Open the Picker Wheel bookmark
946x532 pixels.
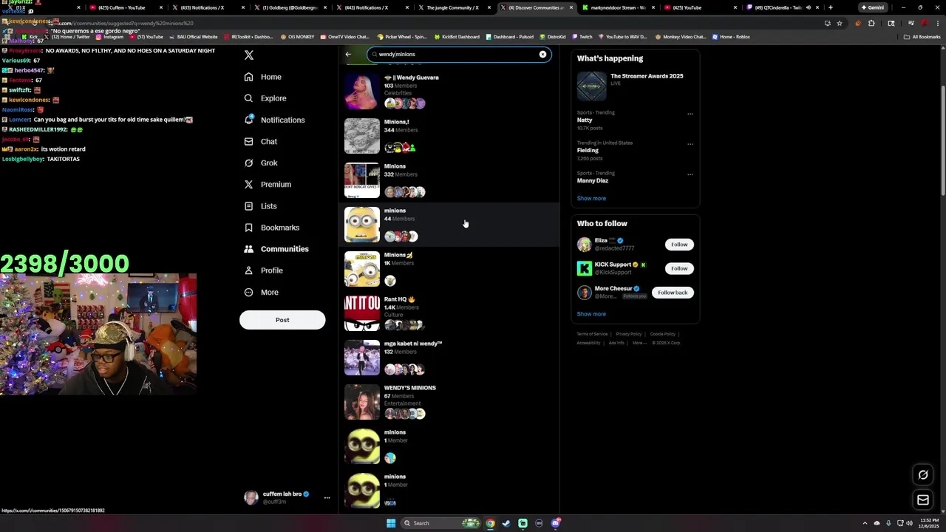pyautogui.click(x=401, y=36)
